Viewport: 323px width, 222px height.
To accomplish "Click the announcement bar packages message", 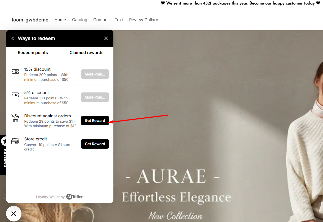I will click(241, 3).
